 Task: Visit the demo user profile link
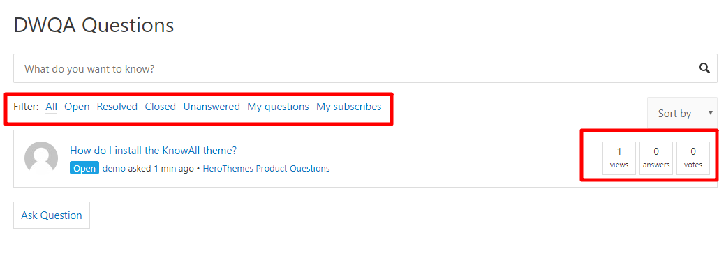click(x=114, y=168)
